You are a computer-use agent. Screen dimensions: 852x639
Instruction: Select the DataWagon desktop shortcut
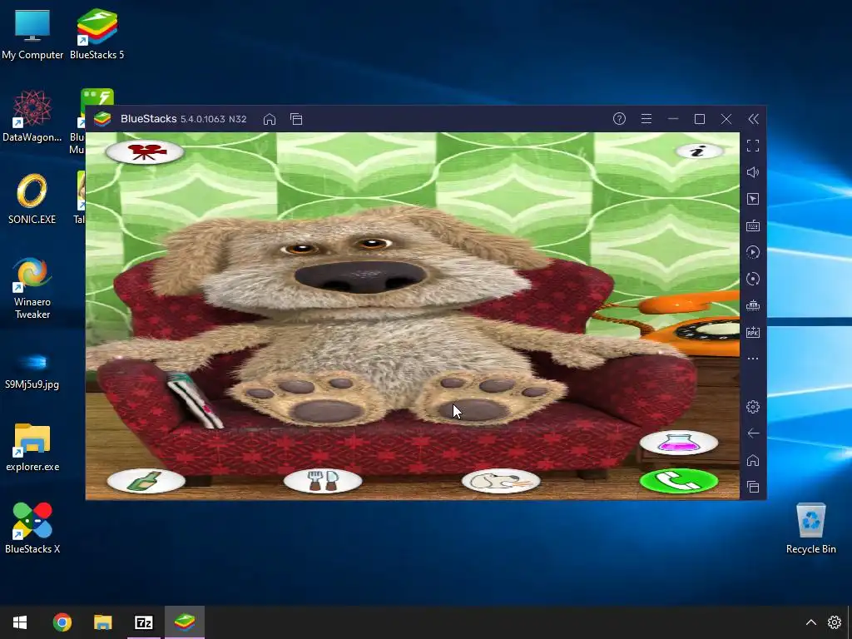click(32, 116)
